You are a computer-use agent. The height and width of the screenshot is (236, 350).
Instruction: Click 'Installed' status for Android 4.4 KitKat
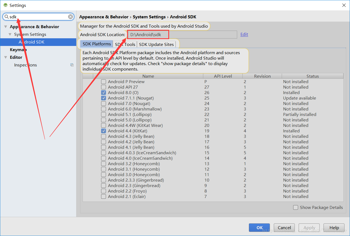pyautogui.click(x=291, y=131)
